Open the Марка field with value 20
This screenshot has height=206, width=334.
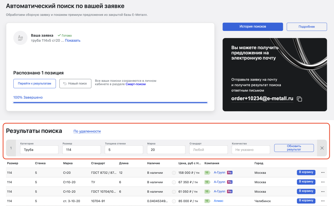click(166, 150)
